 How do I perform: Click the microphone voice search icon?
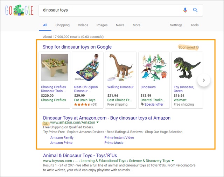pyautogui.click(x=185, y=10)
